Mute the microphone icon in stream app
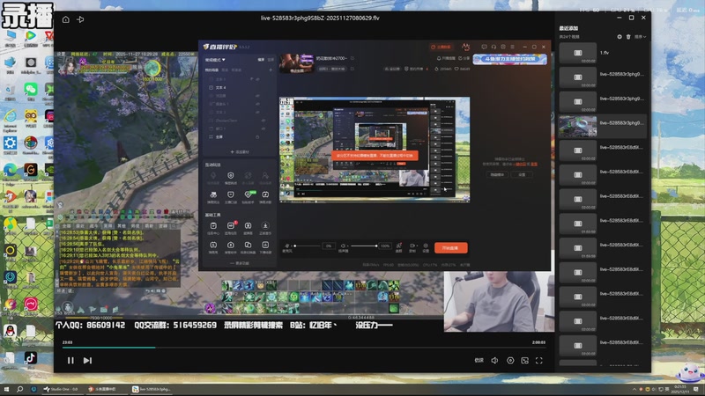This screenshot has width=705, height=396. pos(287,246)
